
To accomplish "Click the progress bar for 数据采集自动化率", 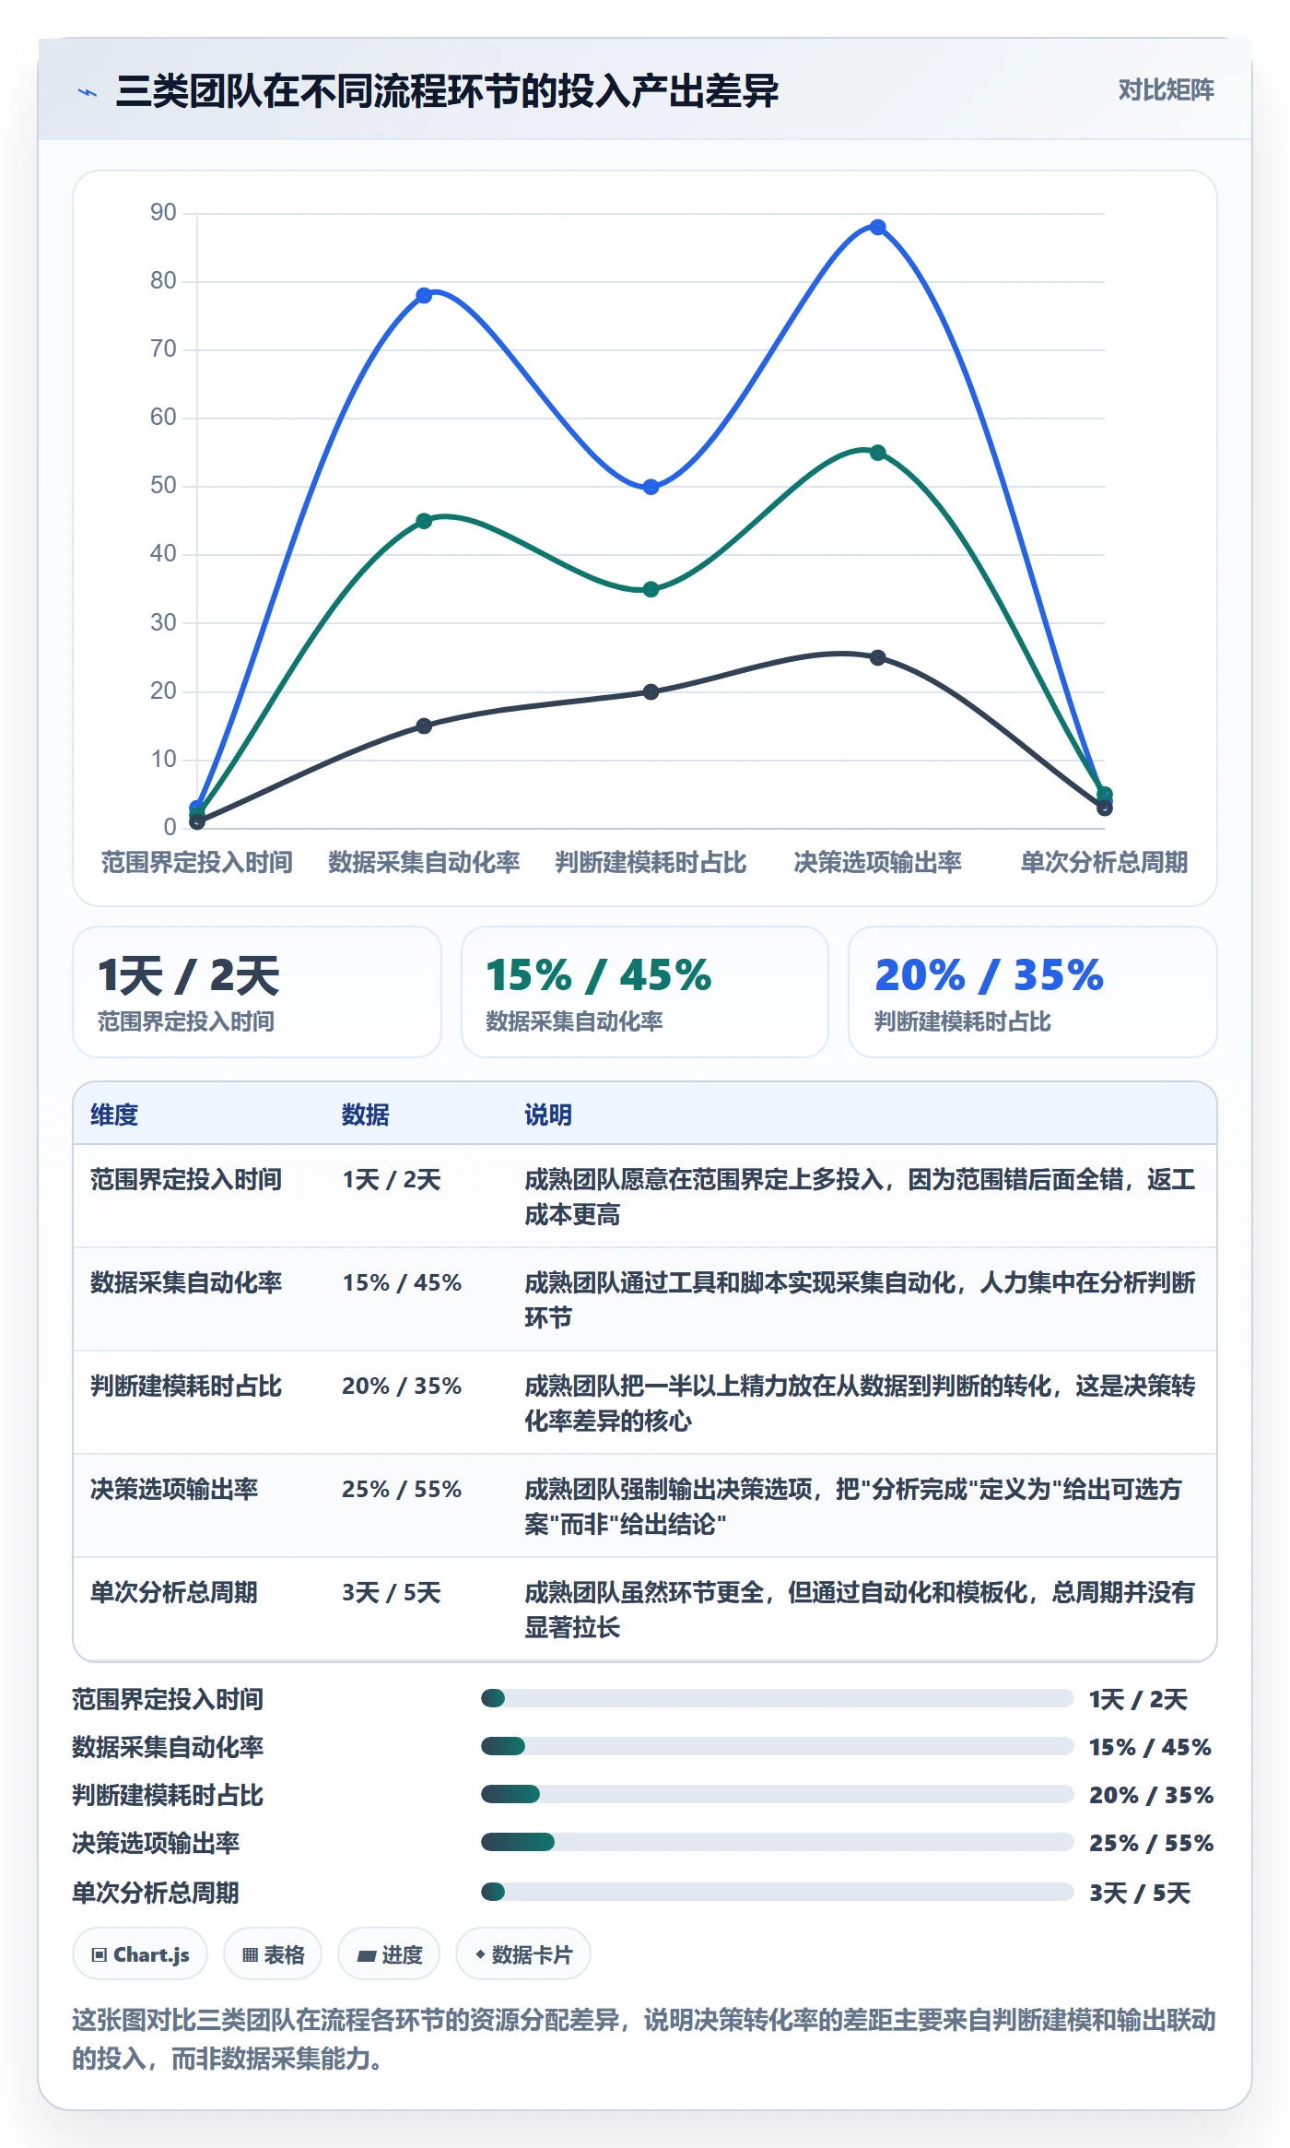I will [778, 1746].
